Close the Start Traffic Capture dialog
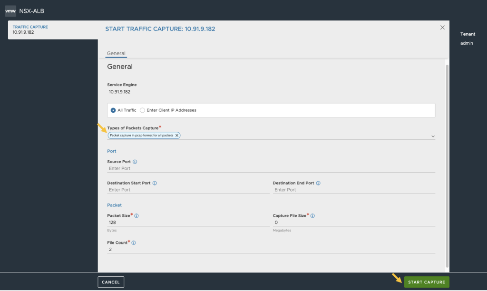 point(442,28)
